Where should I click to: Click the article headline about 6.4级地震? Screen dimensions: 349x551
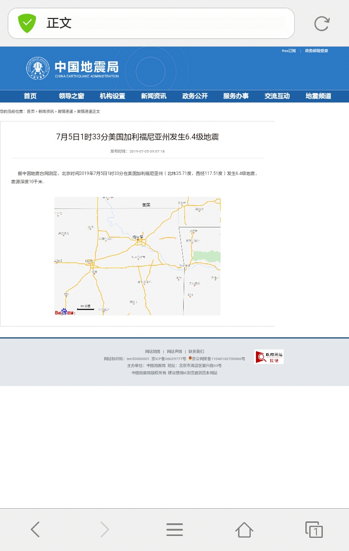point(137,137)
